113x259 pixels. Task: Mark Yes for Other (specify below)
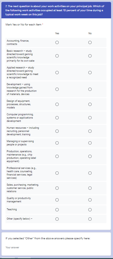(x=57, y=219)
